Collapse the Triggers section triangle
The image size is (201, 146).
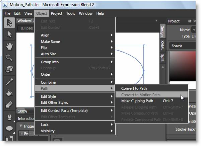[x=20, y=126]
